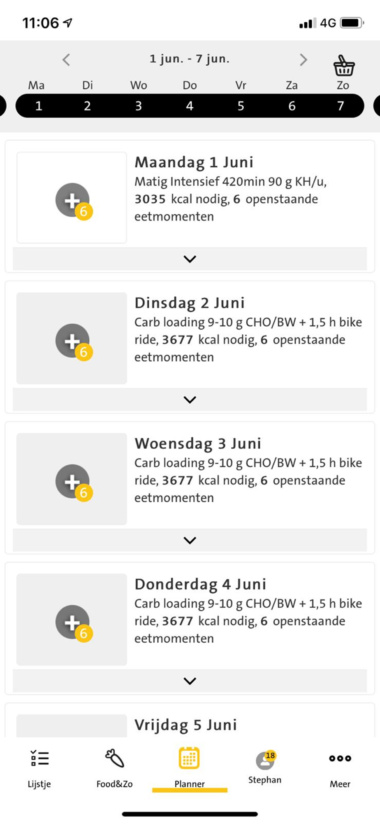Select day 7 Zo in week bar
This screenshot has width=380, height=824.
point(341,106)
